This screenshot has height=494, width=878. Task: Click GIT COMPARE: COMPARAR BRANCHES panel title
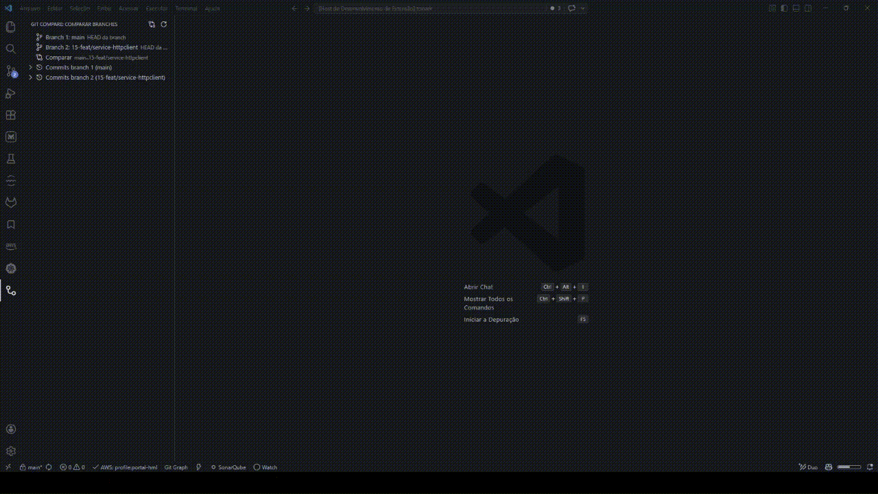[x=74, y=24]
